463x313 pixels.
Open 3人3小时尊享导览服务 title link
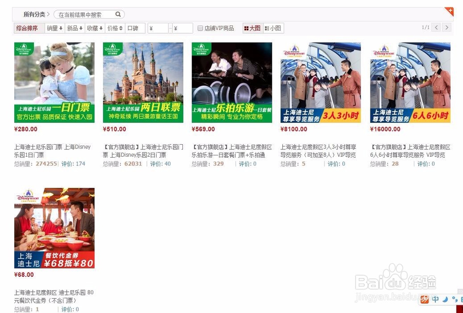[x=319, y=151]
